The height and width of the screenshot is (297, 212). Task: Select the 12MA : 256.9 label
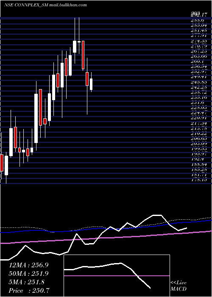click(x=28, y=265)
